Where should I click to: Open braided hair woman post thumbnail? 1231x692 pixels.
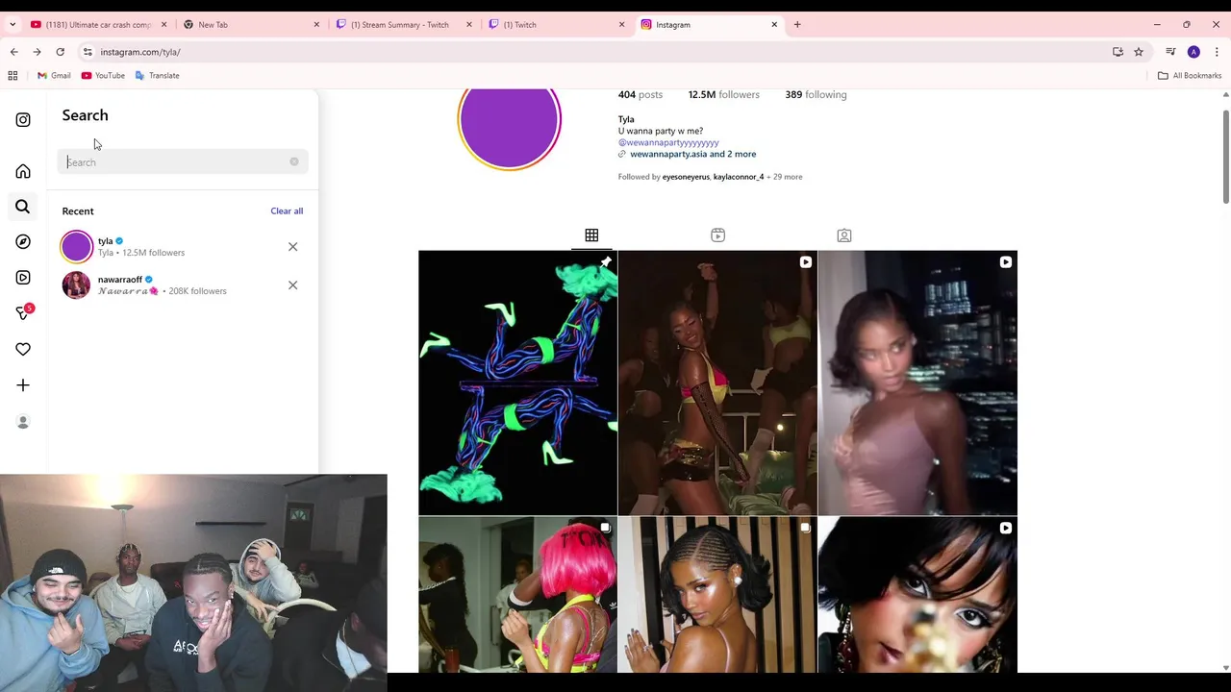pyautogui.click(x=717, y=595)
